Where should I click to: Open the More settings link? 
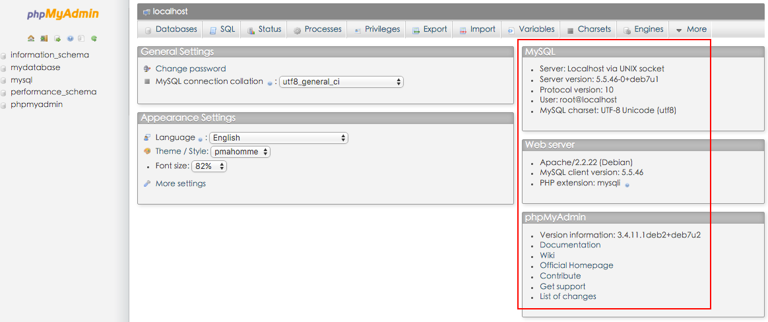tap(181, 184)
